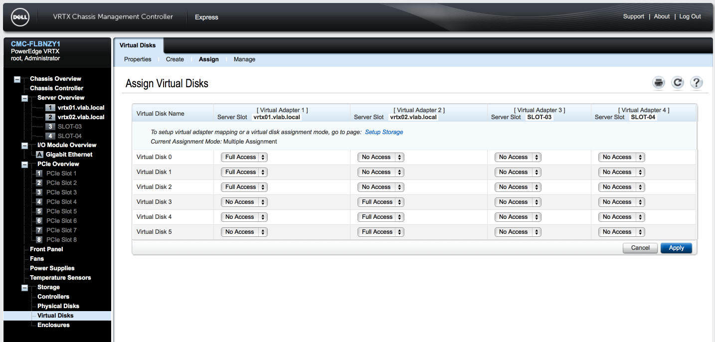
Task: Collapse the Server Overview tree node
Action: [x=25, y=98]
